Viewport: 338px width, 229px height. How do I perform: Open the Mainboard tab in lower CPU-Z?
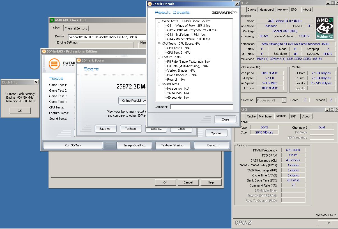tap(266, 116)
